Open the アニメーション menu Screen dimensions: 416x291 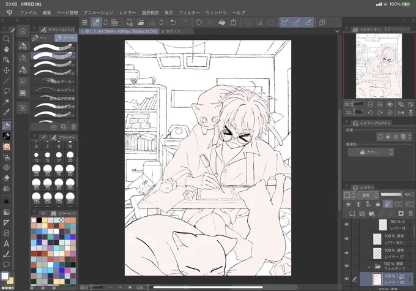[x=98, y=12]
